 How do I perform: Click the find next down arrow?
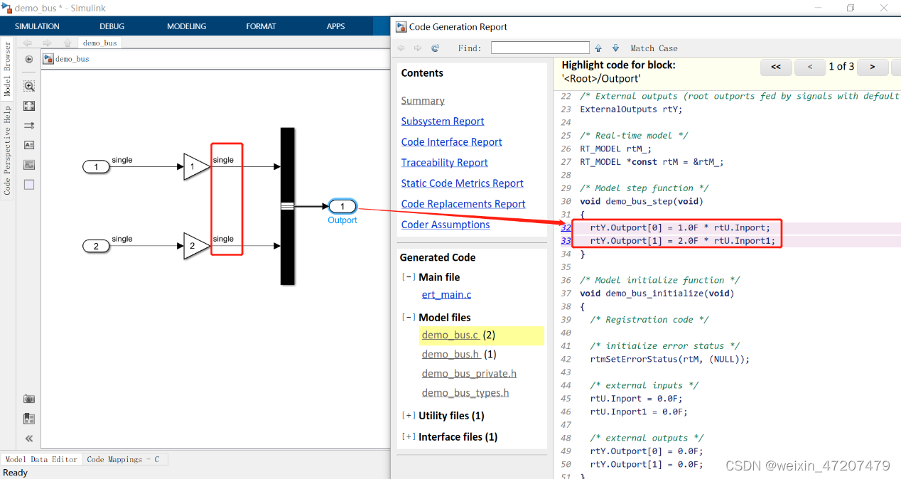click(x=615, y=48)
